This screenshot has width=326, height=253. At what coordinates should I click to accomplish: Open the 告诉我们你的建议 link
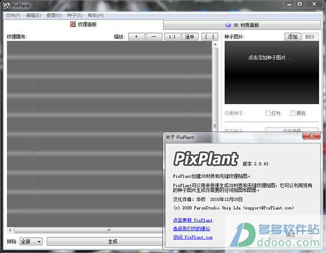pyautogui.click(x=191, y=229)
